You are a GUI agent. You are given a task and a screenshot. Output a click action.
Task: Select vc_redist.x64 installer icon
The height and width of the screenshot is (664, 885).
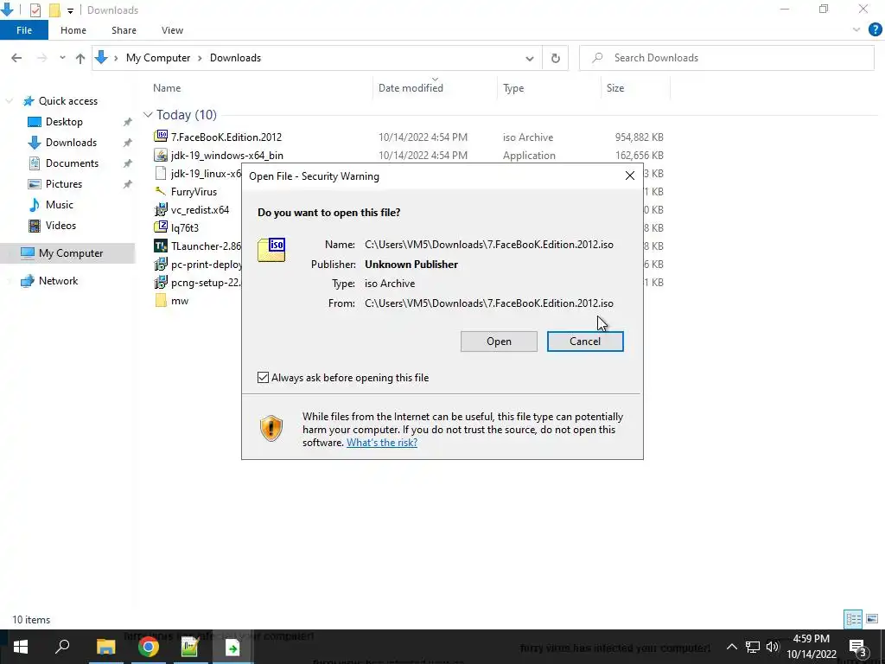tap(161, 209)
